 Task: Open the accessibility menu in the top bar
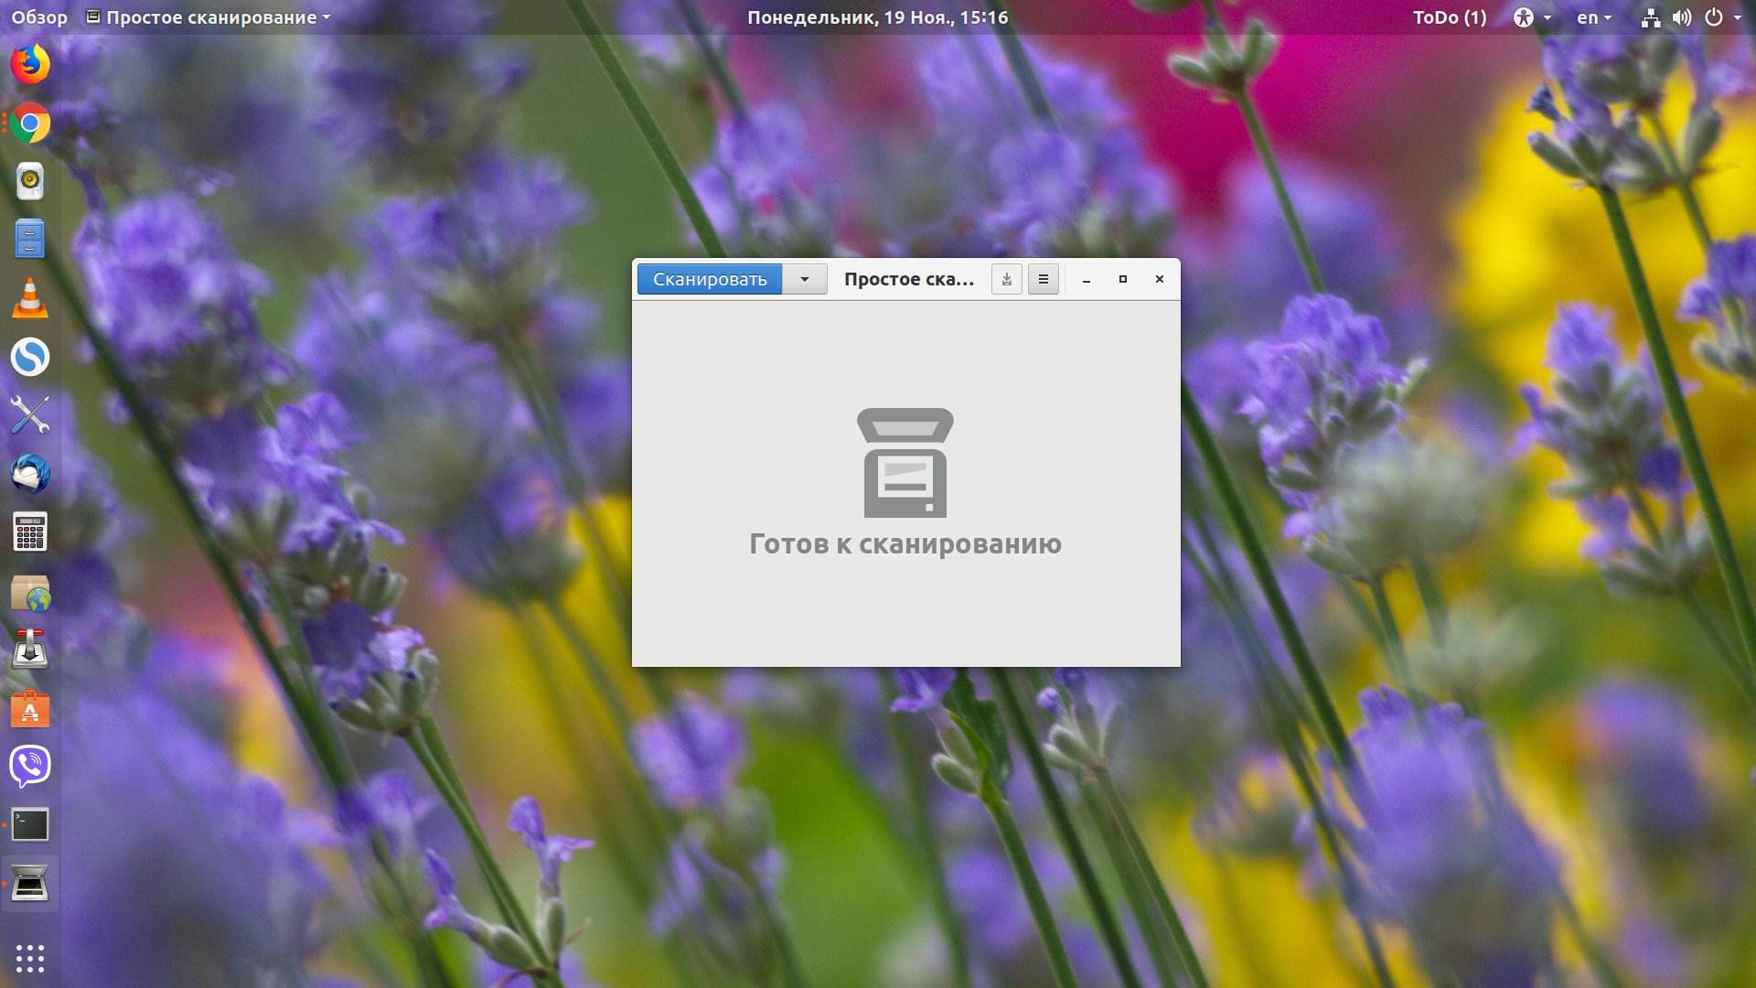coord(1532,17)
